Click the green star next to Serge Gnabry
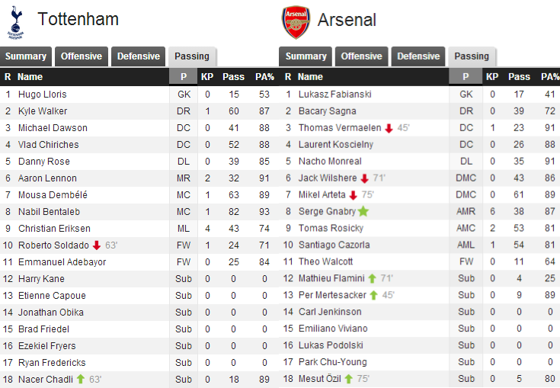 (363, 211)
